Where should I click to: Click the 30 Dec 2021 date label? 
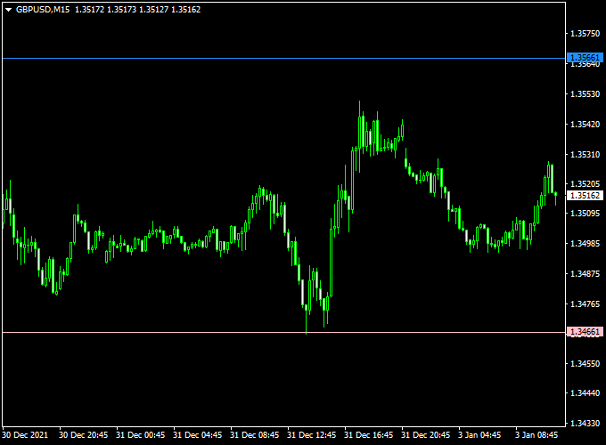[x=26, y=435]
